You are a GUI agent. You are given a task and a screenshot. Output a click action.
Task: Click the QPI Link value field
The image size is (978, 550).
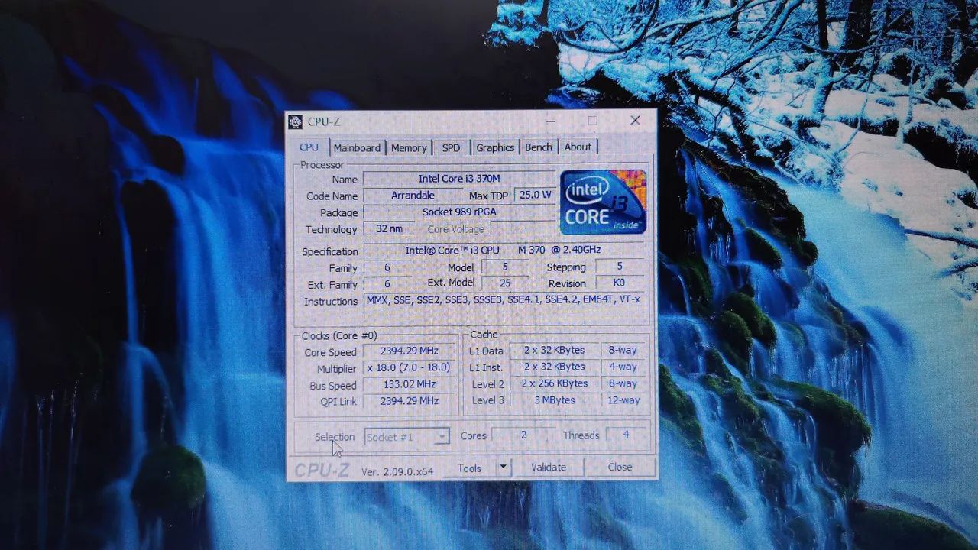(410, 400)
